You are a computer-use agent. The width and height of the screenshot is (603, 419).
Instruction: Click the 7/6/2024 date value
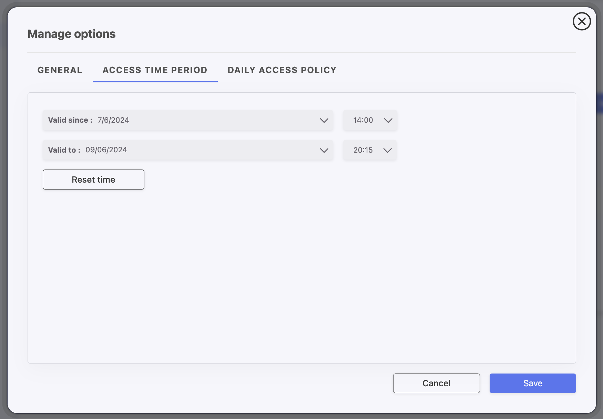pyautogui.click(x=113, y=120)
